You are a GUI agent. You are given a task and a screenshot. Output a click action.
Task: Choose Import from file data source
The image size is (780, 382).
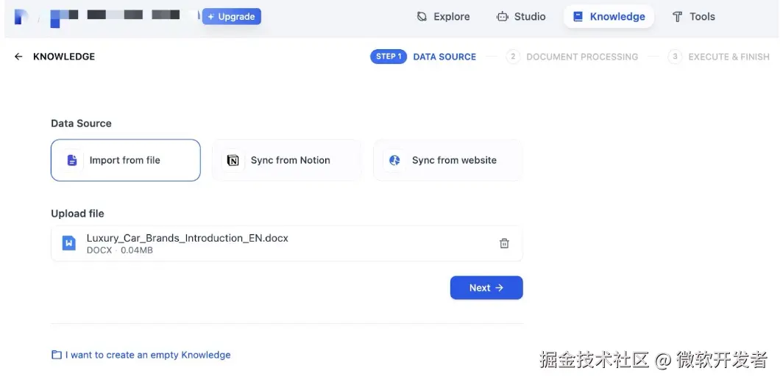[125, 160]
